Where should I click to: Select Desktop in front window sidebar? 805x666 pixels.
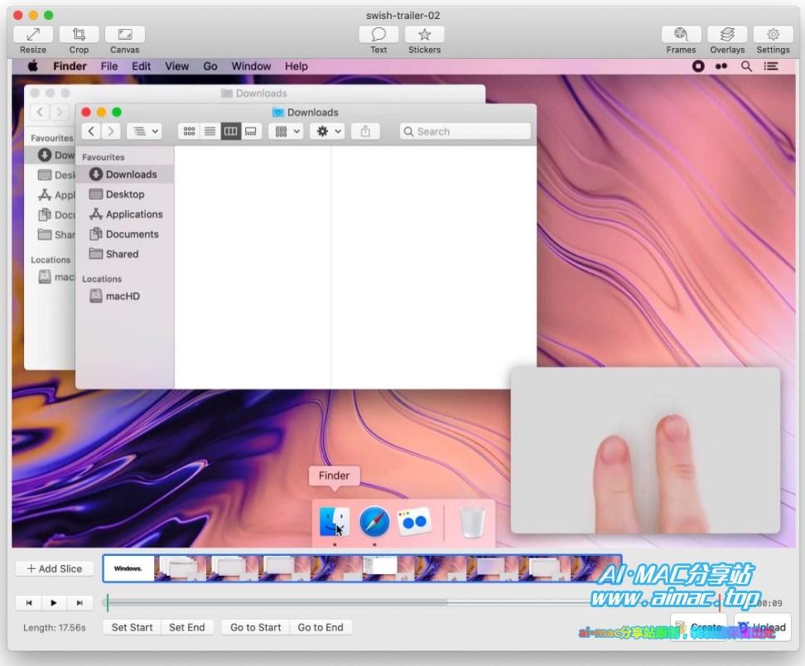[123, 194]
